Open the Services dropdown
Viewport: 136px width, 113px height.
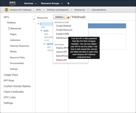30,3
